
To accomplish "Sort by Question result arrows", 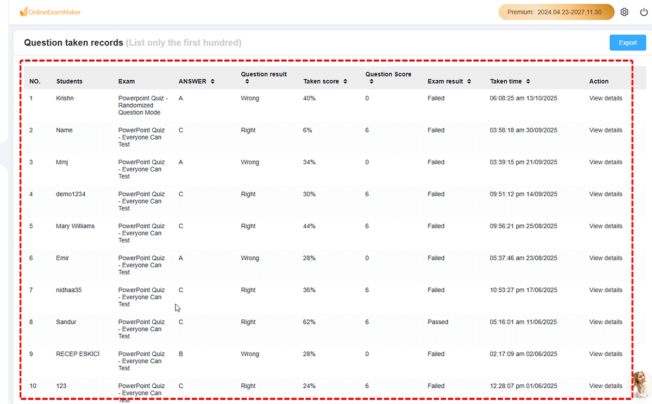I will [247, 81].
